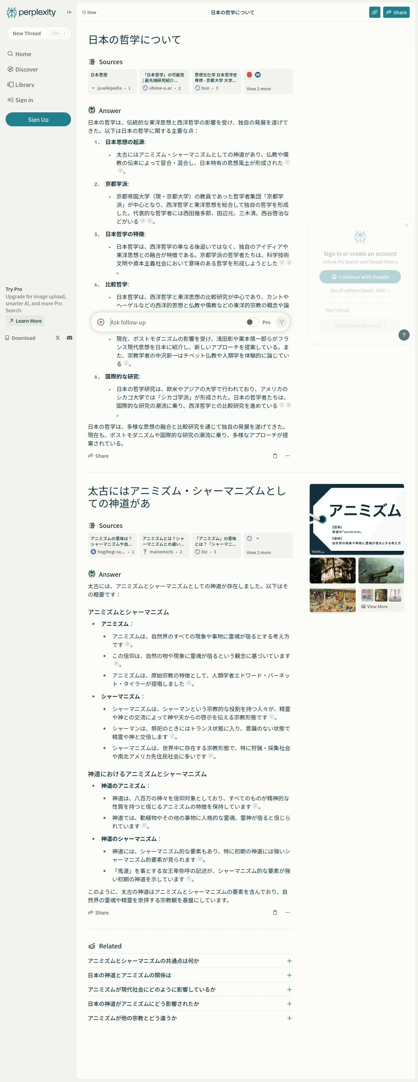The image size is (418, 1082).
Task: Click the first Sources heading icon
Action: point(92,62)
